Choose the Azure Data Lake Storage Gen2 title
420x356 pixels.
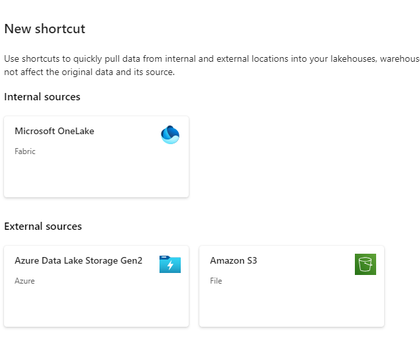coord(78,261)
